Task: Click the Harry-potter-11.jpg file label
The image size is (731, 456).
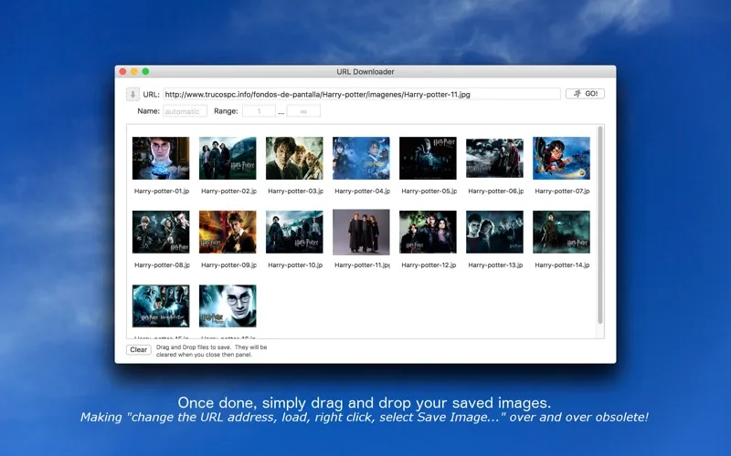Action: [362, 265]
